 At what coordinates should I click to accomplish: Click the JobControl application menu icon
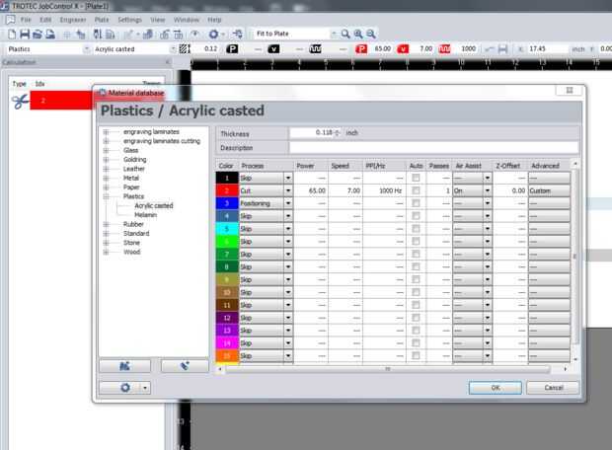click(x=11, y=20)
